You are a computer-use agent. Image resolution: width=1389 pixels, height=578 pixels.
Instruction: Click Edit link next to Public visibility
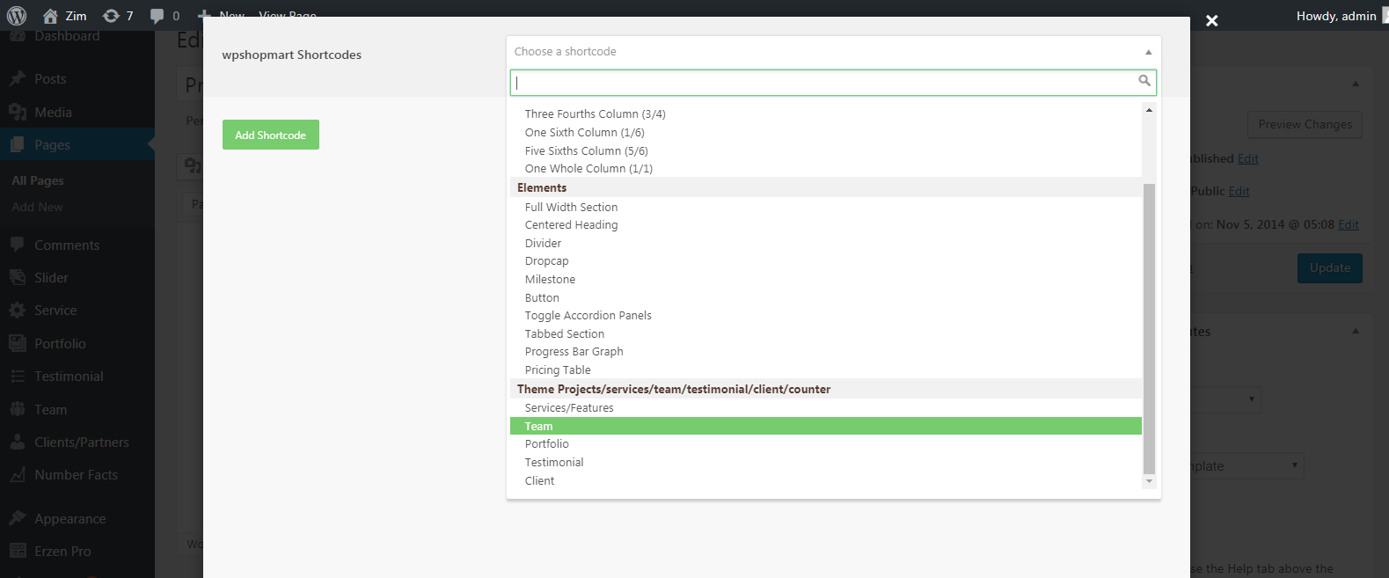pos(1239,191)
